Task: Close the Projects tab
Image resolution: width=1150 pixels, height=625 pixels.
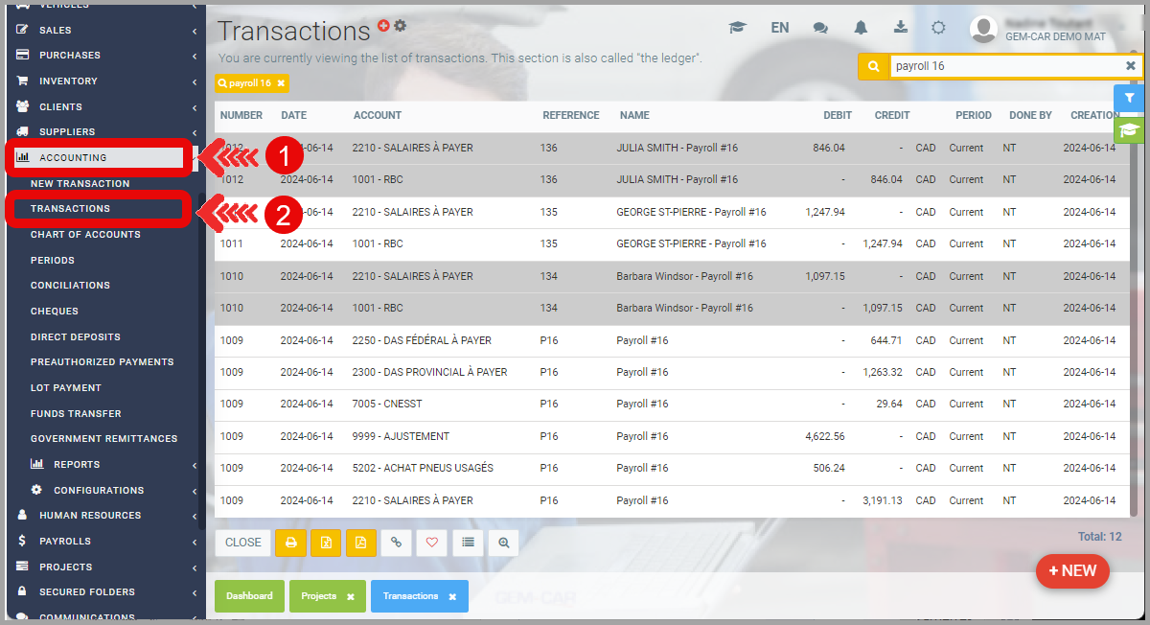Action: pos(351,596)
